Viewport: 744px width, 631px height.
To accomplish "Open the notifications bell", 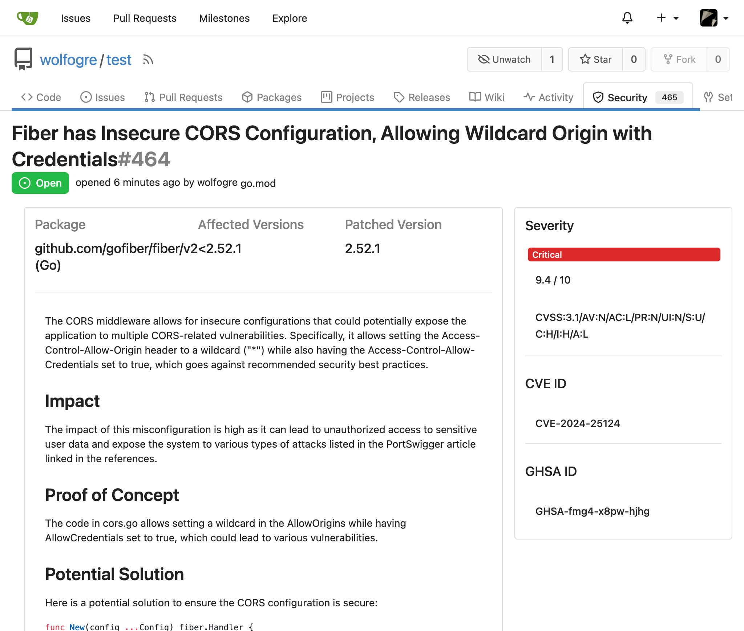I will [627, 18].
